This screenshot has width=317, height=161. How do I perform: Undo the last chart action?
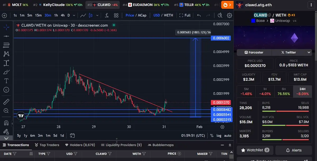[x=199, y=15]
